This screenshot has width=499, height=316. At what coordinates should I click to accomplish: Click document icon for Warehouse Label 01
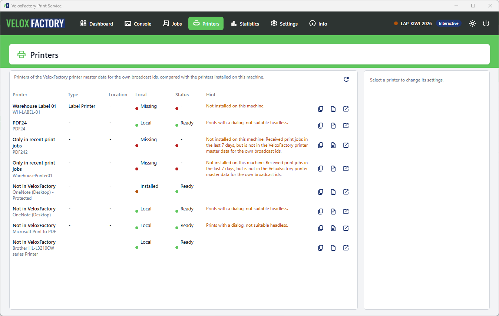[x=333, y=109]
